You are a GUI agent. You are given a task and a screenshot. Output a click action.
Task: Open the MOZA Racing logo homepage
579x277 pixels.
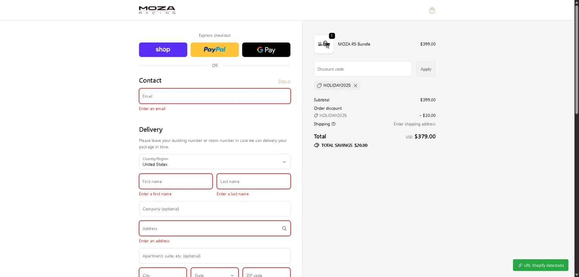157,10
